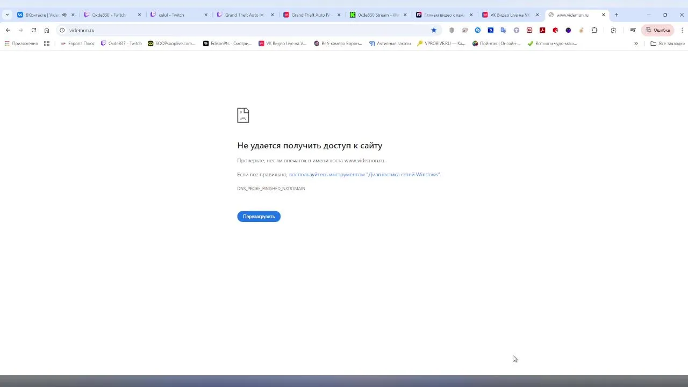The image size is (688, 387).
Task: Click the Перезагрузить reload button
Action: (259, 217)
